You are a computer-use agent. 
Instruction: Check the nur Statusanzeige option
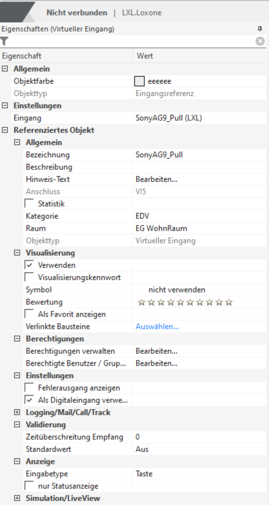click(30, 486)
